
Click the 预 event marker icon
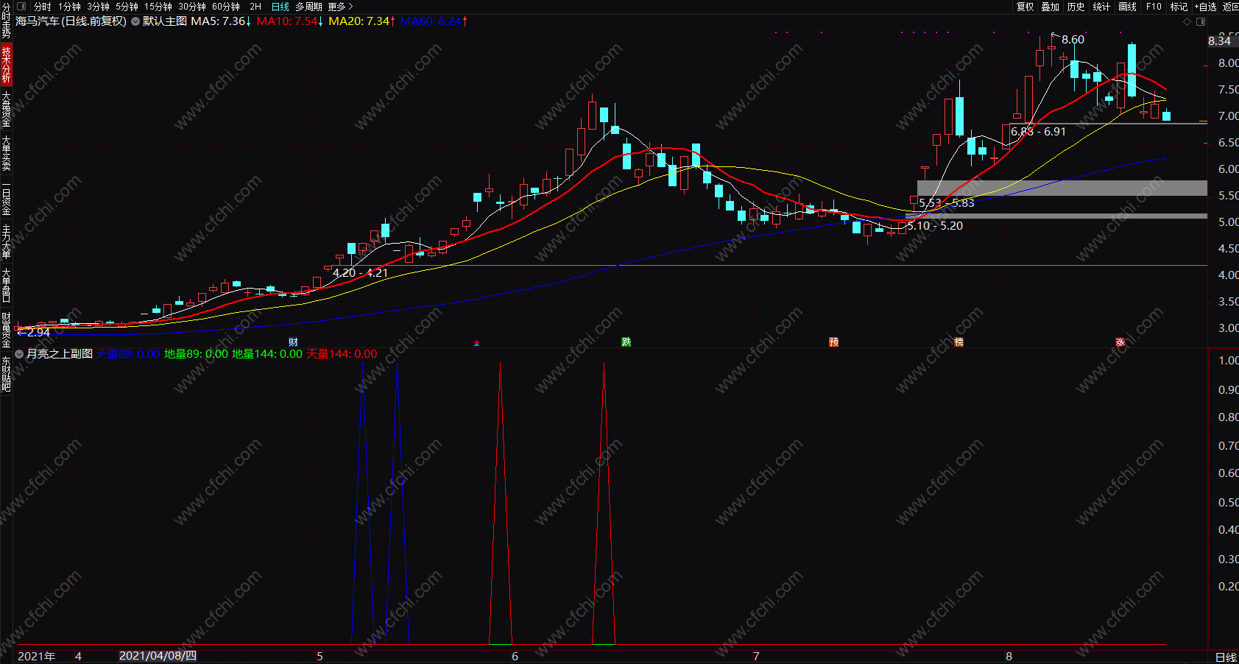834,342
